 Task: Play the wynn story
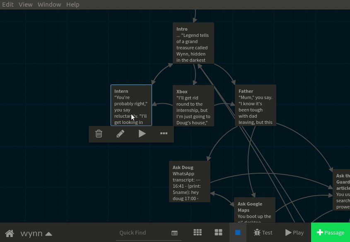pos(294,232)
